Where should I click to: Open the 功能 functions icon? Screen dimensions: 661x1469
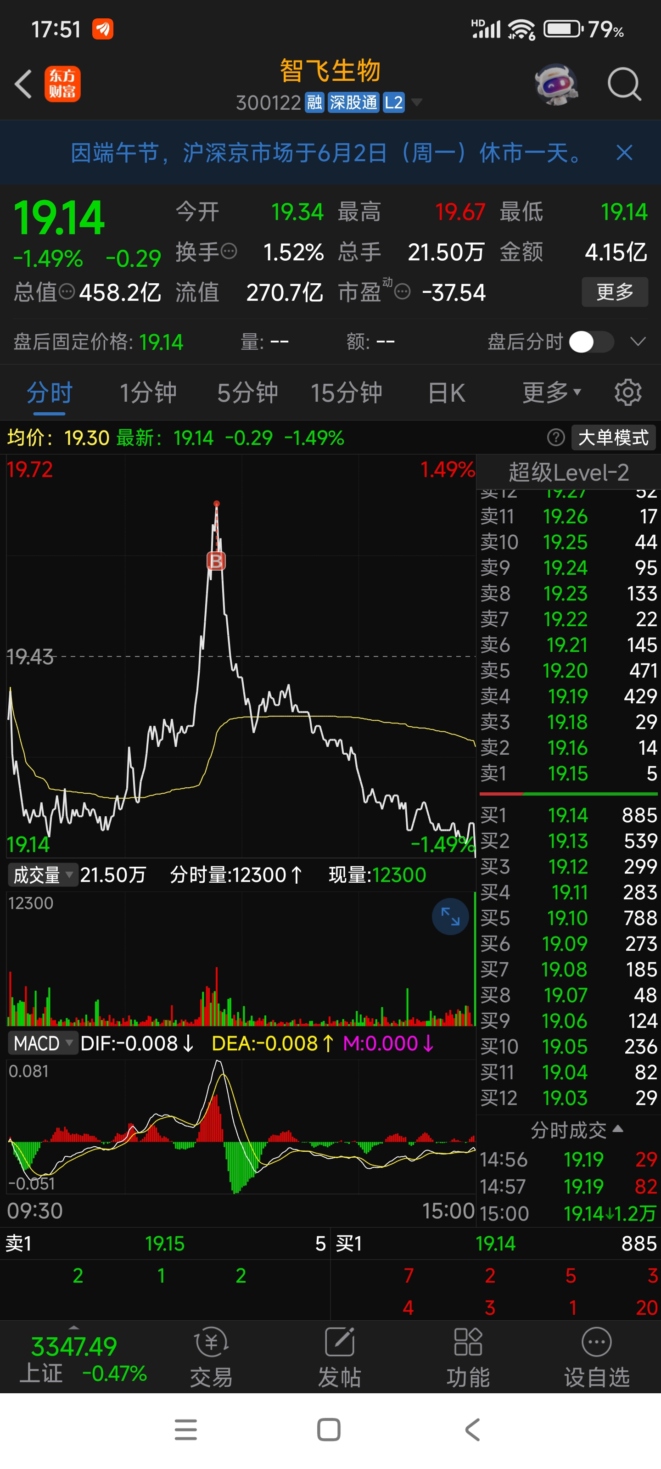click(x=468, y=1357)
